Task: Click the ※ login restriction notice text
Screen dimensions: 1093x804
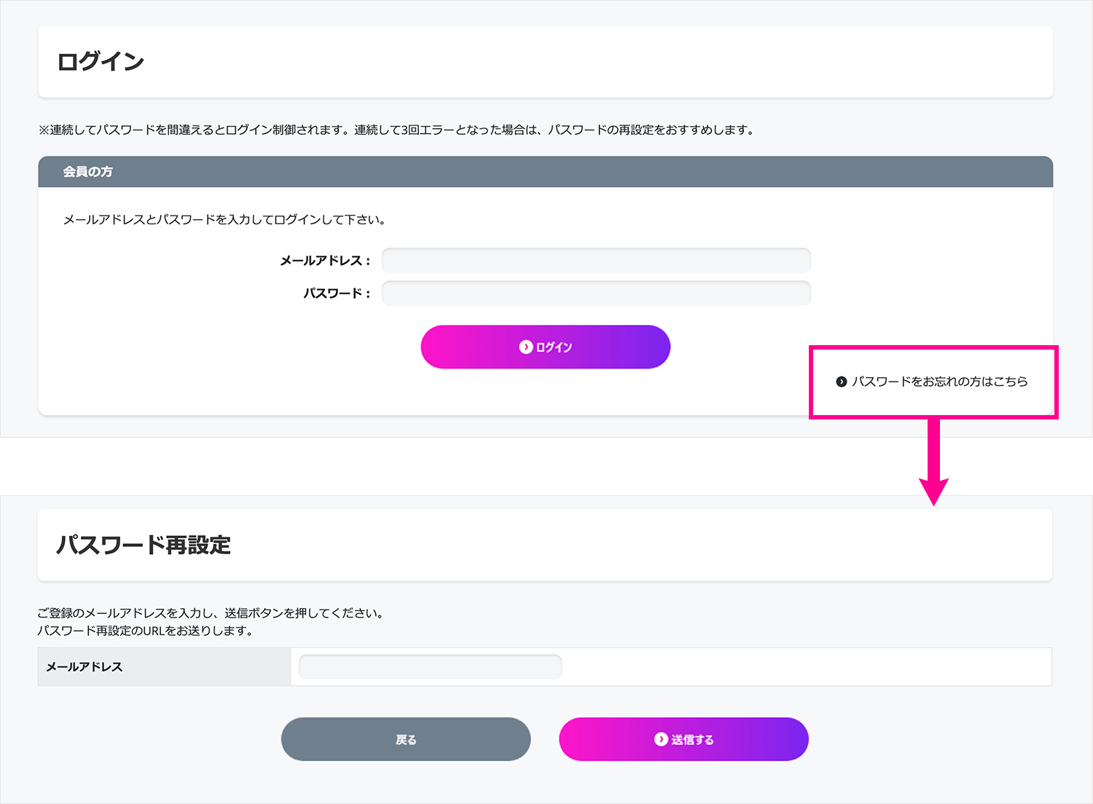Action: click(396, 130)
